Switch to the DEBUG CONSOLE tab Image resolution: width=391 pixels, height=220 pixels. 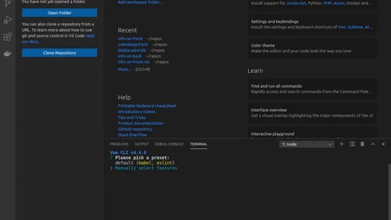pyautogui.click(x=169, y=144)
